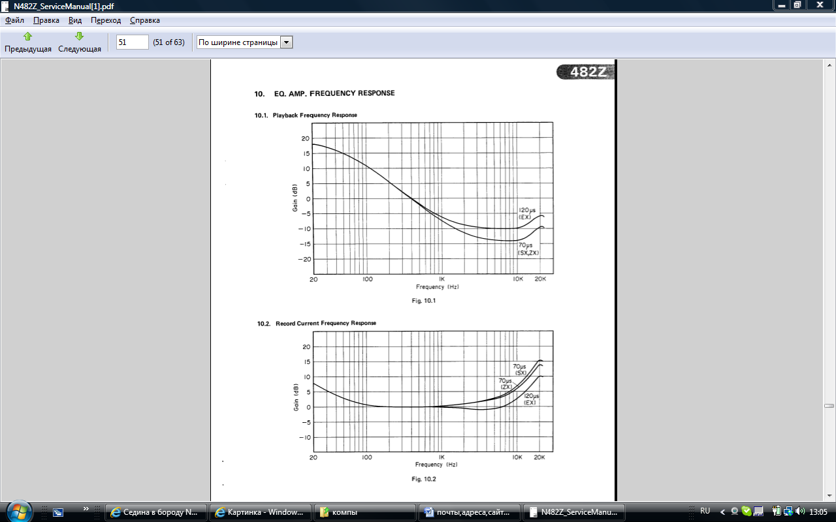Open the Справка menu
The width and height of the screenshot is (836, 522).
point(144,20)
